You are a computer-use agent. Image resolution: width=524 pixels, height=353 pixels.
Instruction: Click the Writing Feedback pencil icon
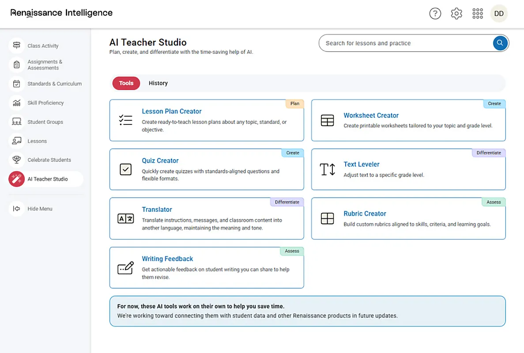click(x=126, y=268)
